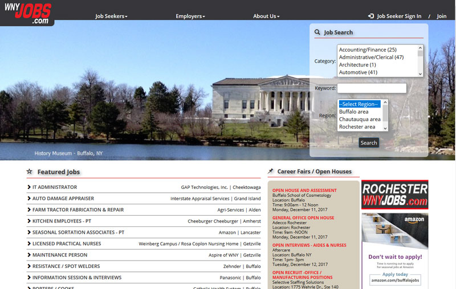Click General Office Open House event
This screenshot has width=456, height=289.
point(303,218)
